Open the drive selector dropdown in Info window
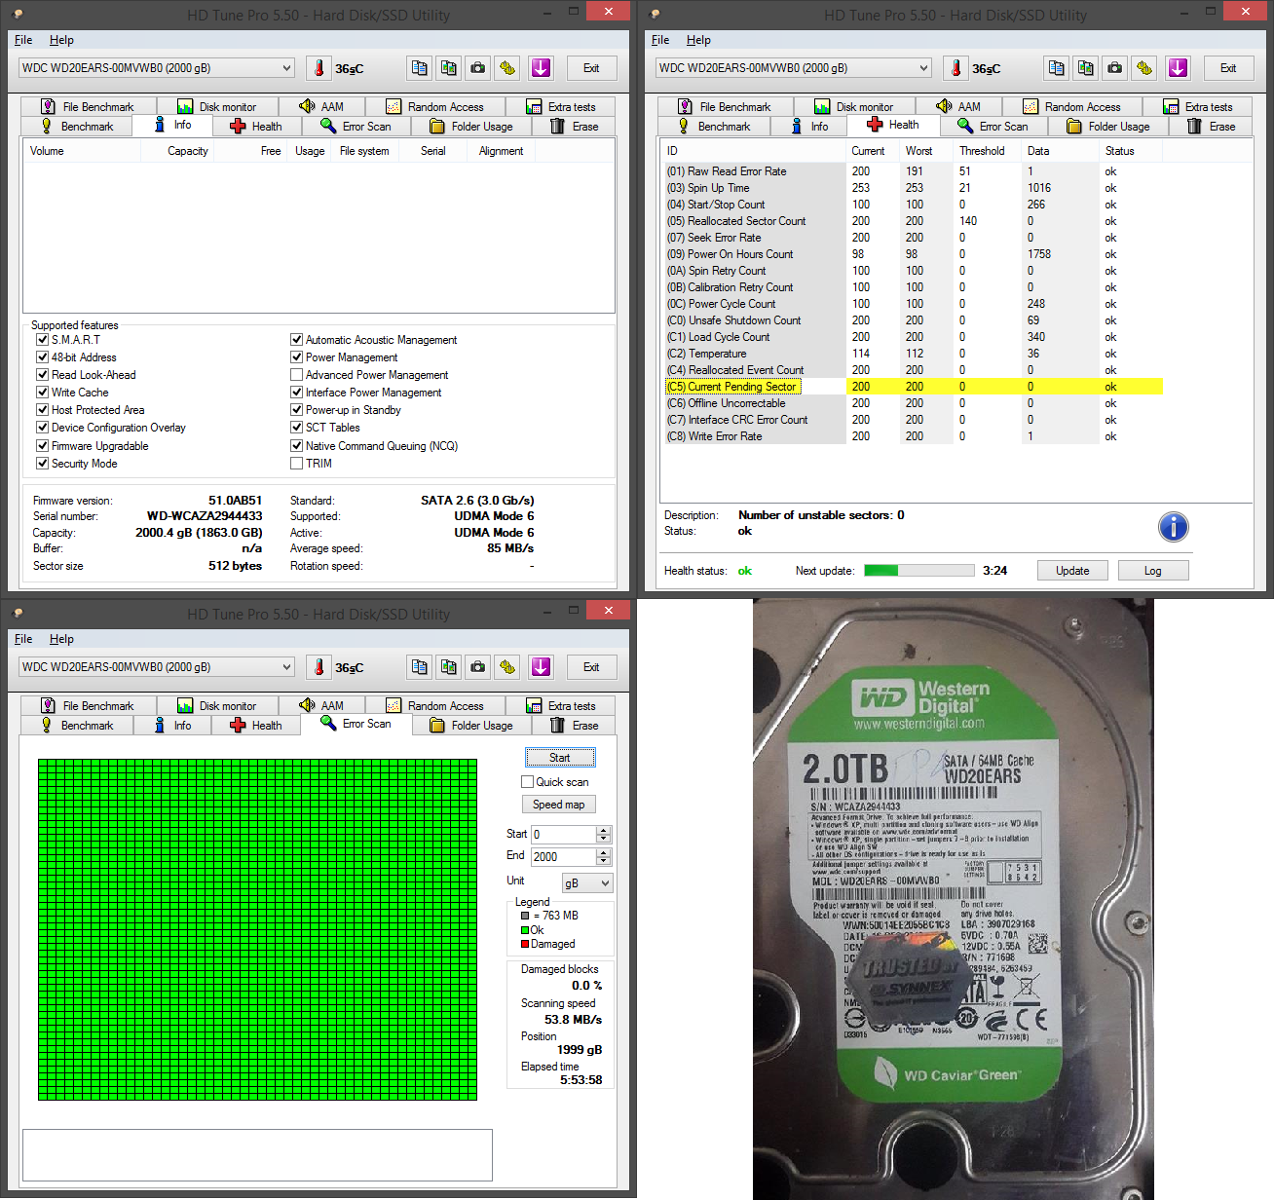 coord(156,68)
